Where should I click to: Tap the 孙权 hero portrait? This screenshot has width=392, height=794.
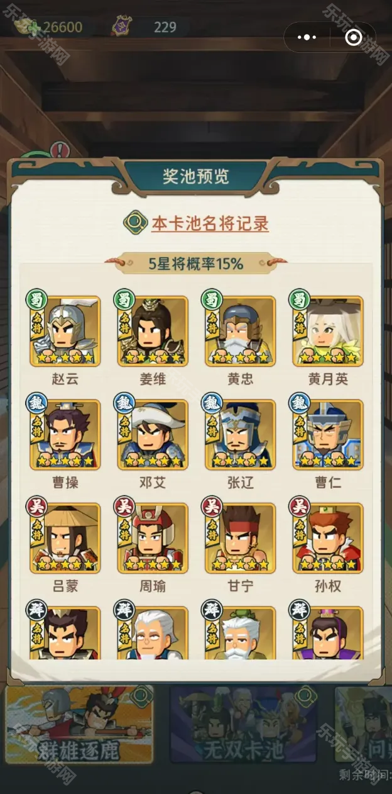tap(328, 538)
